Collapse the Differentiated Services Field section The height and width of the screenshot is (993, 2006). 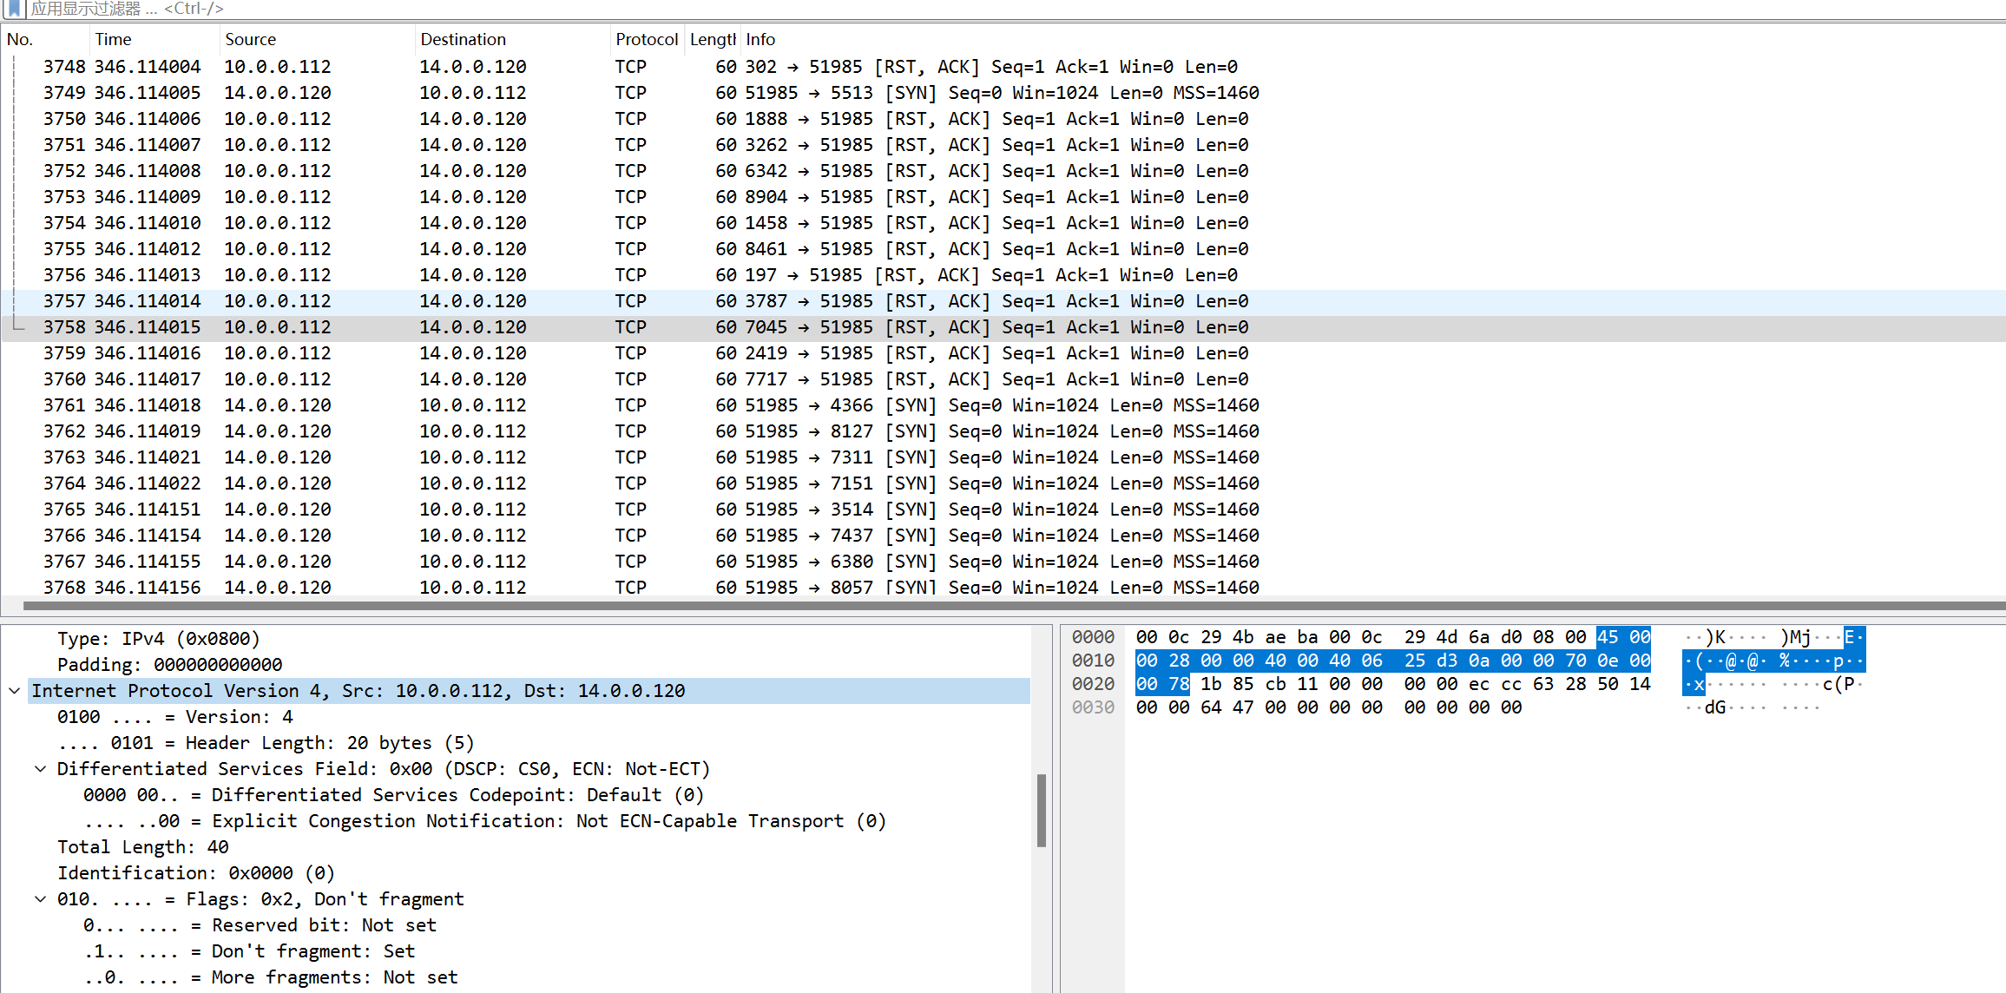click(40, 768)
